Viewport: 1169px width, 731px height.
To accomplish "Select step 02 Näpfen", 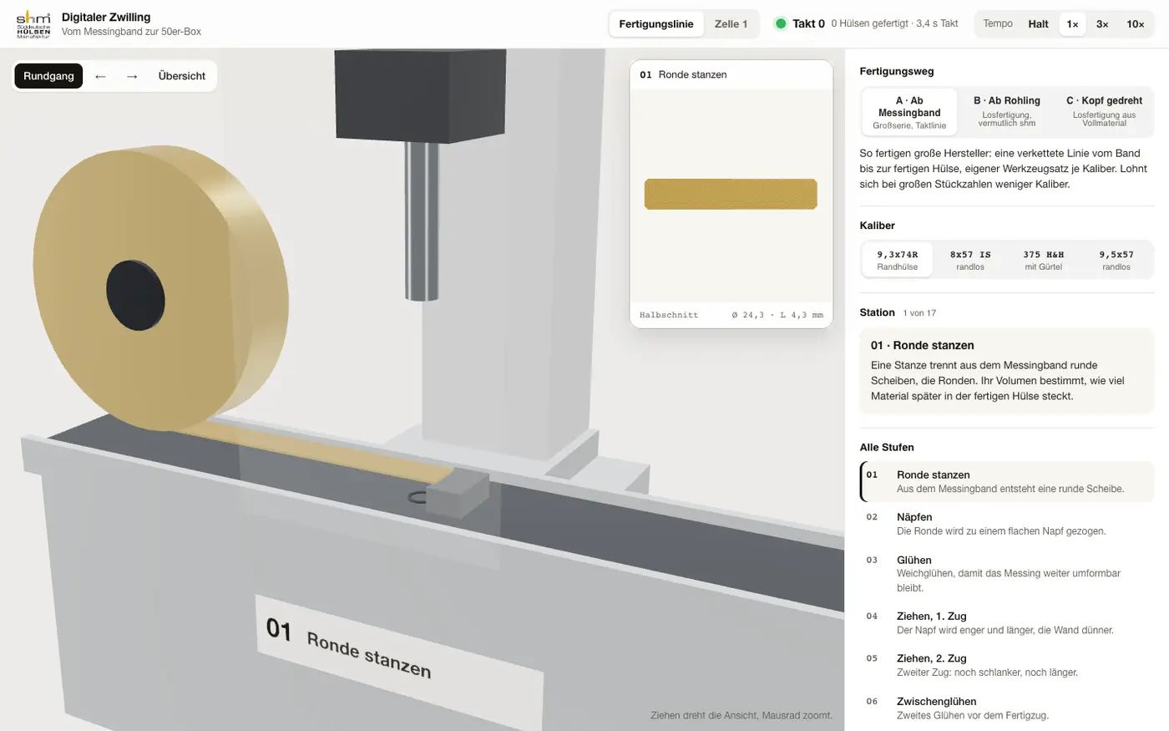I will click(1007, 524).
